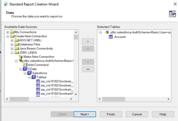
Task: Expand the ADO.NET (XML) node
Action: (12, 40)
